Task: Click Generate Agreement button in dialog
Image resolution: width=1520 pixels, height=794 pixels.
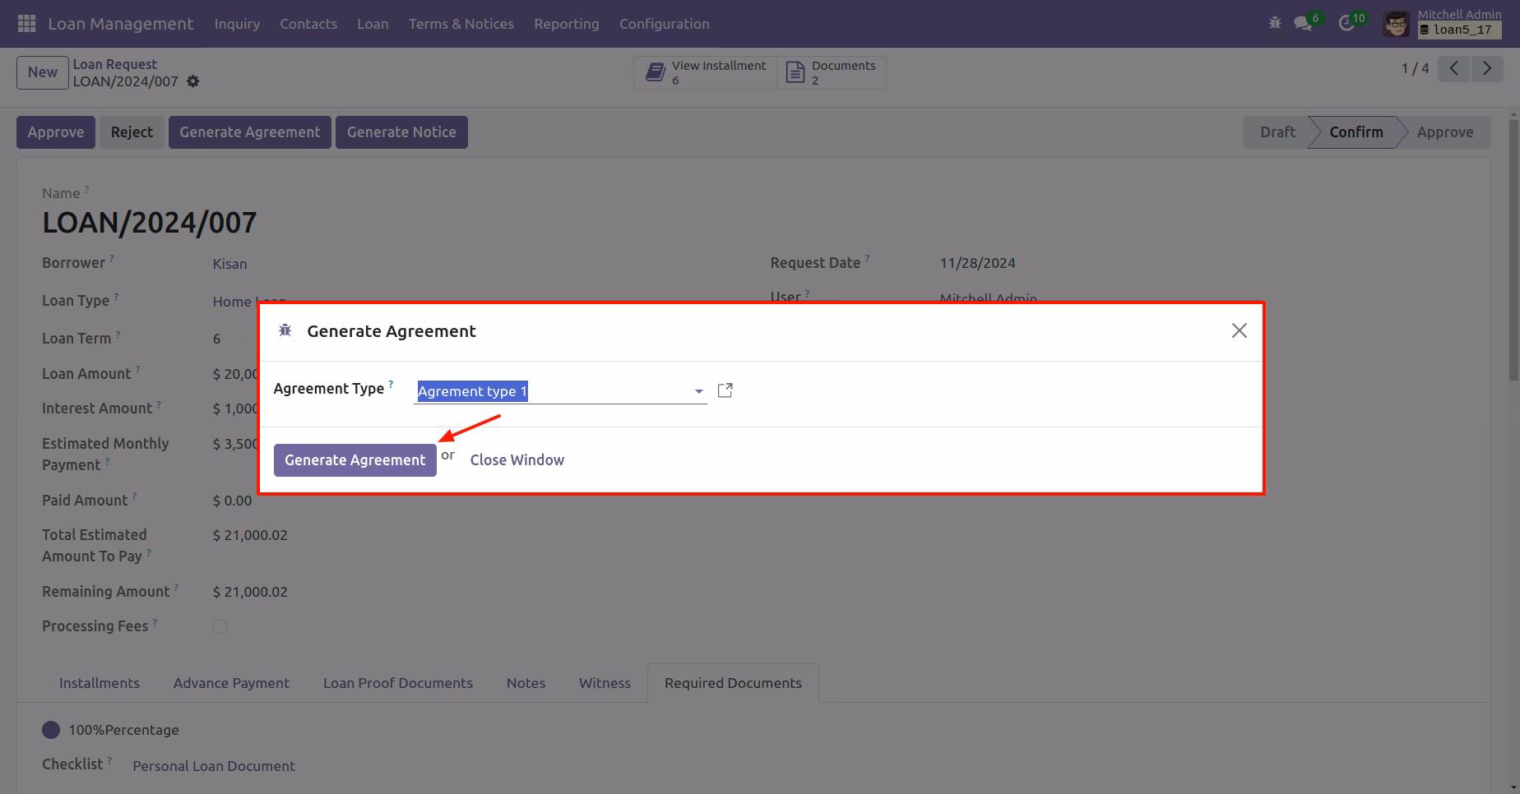Action: click(355, 460)
